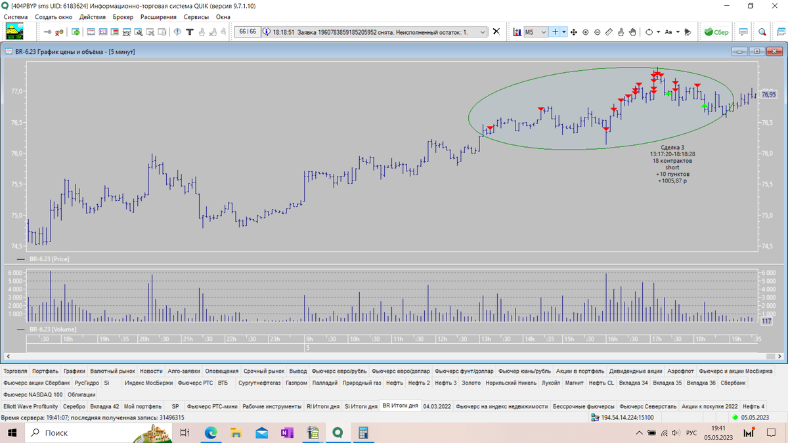
Task: Switch to the Торговля tab
Action: point(15,370)
